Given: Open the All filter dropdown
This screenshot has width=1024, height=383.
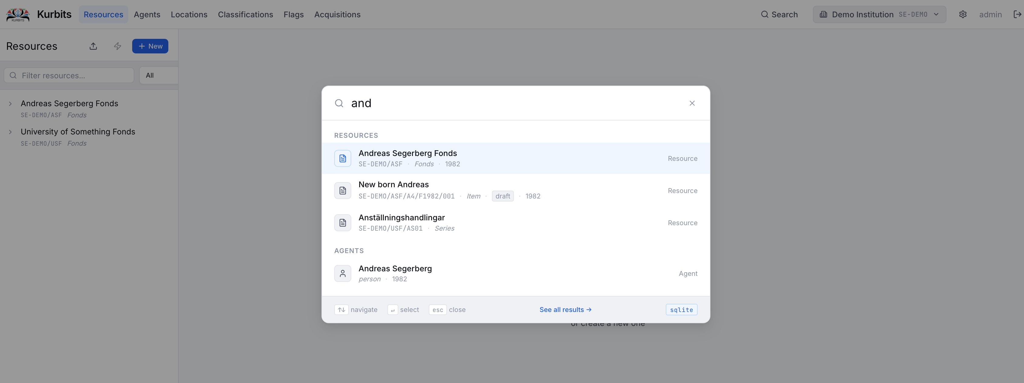Looking at the screenshot, I should click(159, 75).
